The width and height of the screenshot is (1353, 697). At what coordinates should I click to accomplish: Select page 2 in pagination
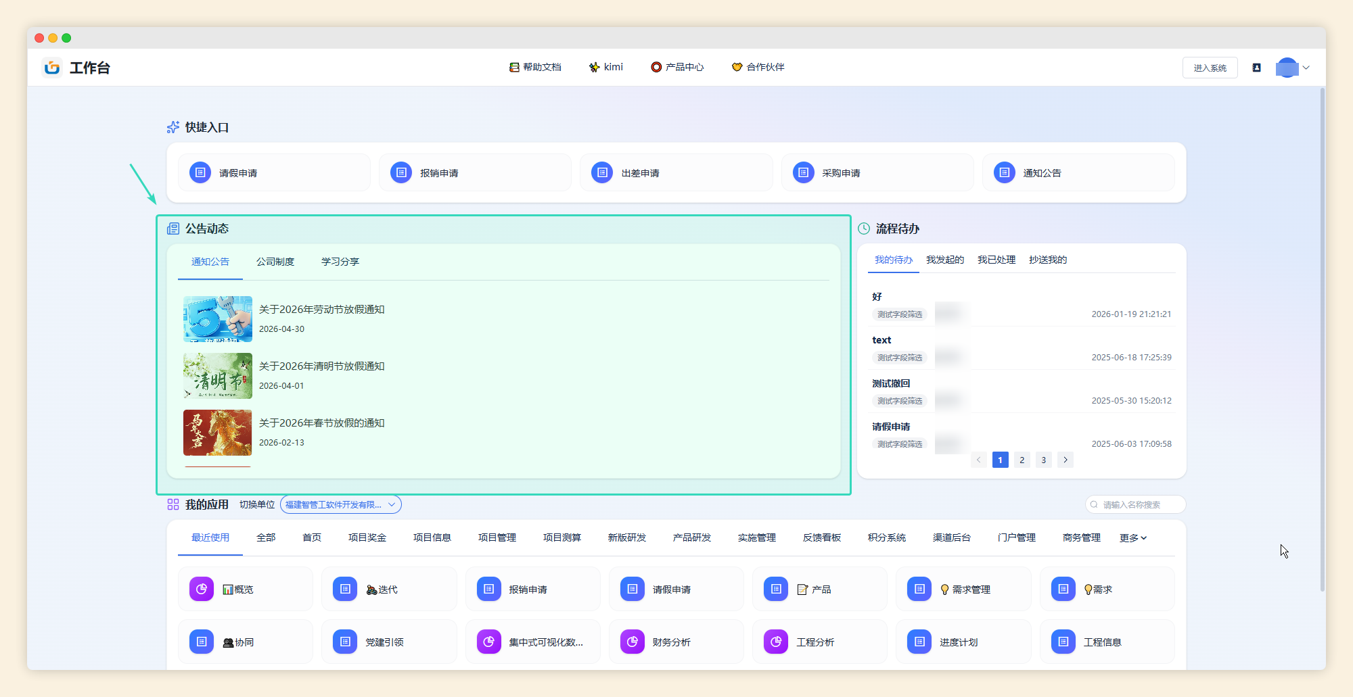pos(1022,460)
